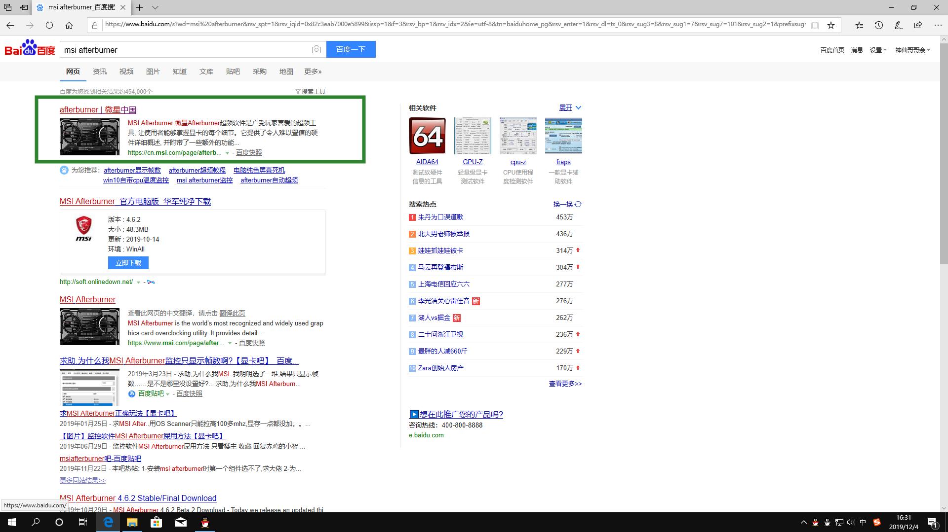Click the share page icon
Viewport: 948px width, 532px height.
pyautogui.click(x=918, y=25)
